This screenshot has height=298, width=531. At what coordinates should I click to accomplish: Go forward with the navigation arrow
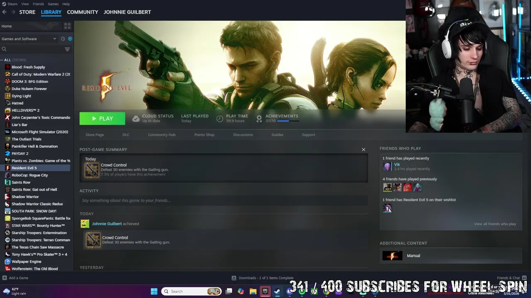point(13,12)
